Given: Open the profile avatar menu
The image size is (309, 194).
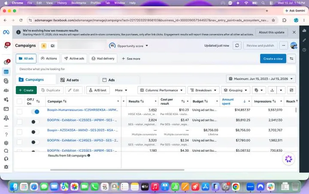Looking at the screenshot, I should click(294, 46).
